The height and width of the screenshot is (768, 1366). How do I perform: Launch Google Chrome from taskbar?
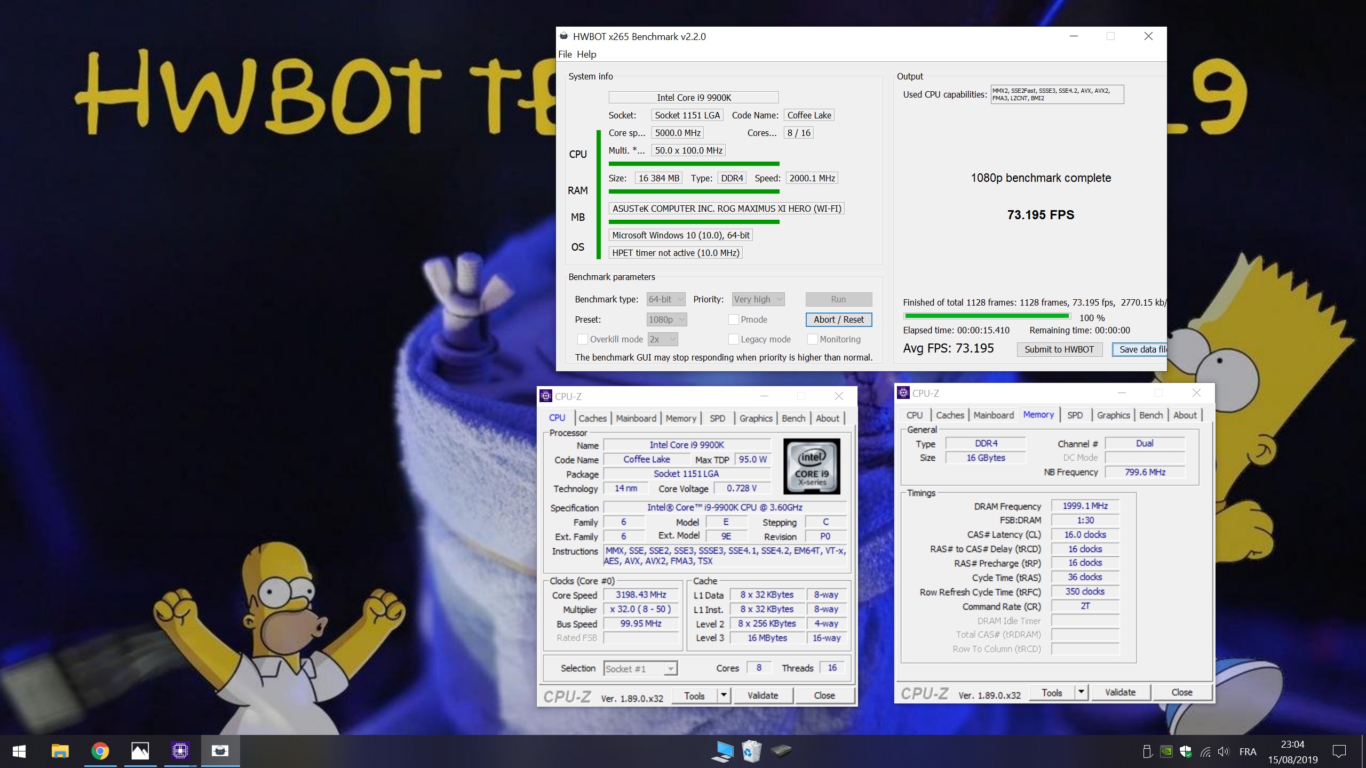100,751
